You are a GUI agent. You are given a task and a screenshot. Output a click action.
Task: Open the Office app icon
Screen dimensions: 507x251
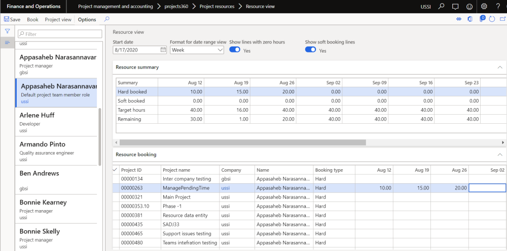(470, 19)
